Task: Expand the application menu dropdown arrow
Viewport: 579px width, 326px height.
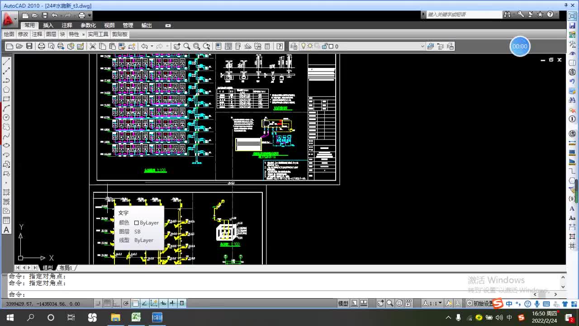Action: click(16, 19)
